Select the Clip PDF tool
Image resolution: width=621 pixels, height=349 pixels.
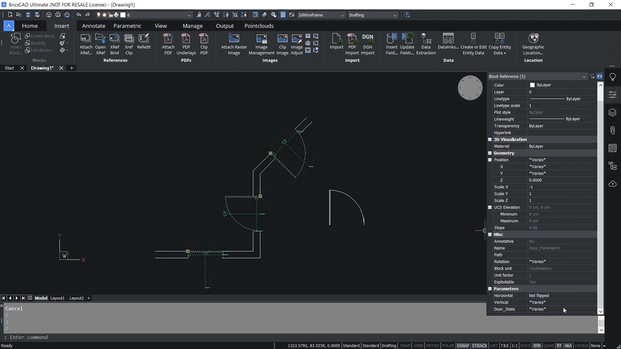coord(204,44)
